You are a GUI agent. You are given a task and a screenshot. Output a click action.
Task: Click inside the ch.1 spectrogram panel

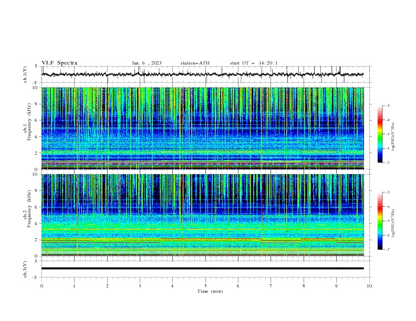click(x=202, y=128)
